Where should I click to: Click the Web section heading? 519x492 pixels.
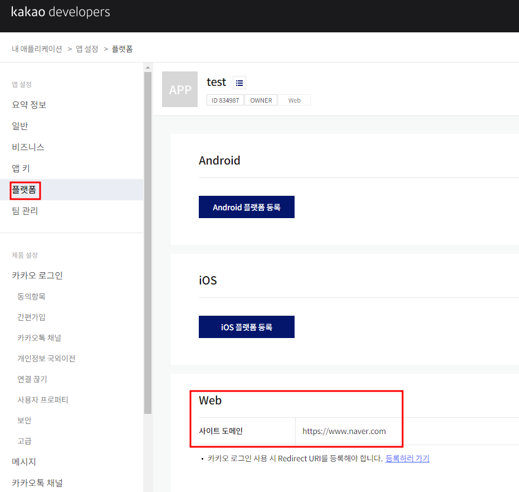pos(210,401)
